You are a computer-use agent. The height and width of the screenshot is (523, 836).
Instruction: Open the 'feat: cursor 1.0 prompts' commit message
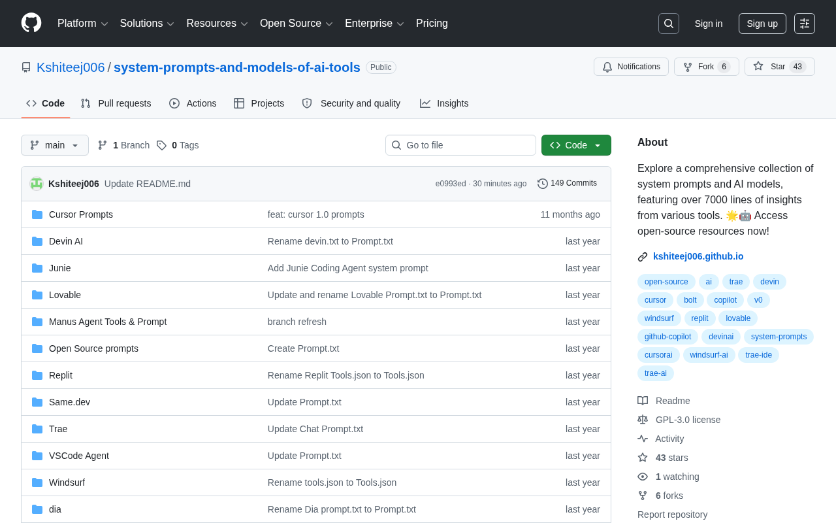(x=316, y=214)
